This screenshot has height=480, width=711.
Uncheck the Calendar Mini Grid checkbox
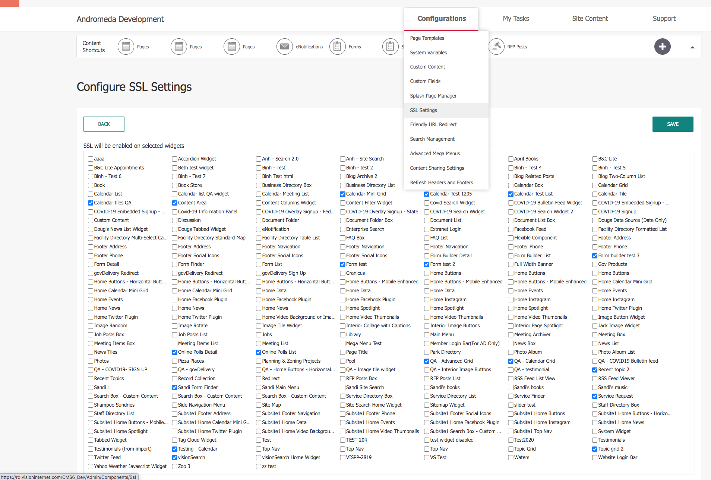coord(342,194)
